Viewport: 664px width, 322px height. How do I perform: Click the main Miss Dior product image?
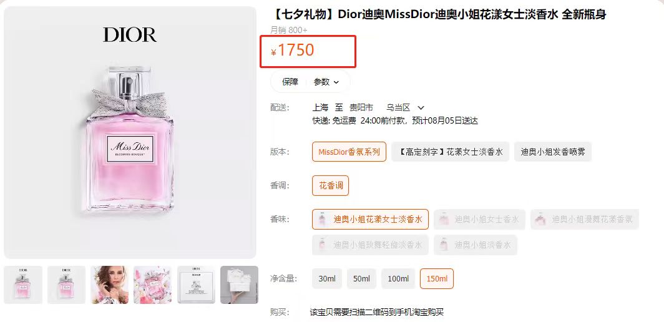(130, 132)
